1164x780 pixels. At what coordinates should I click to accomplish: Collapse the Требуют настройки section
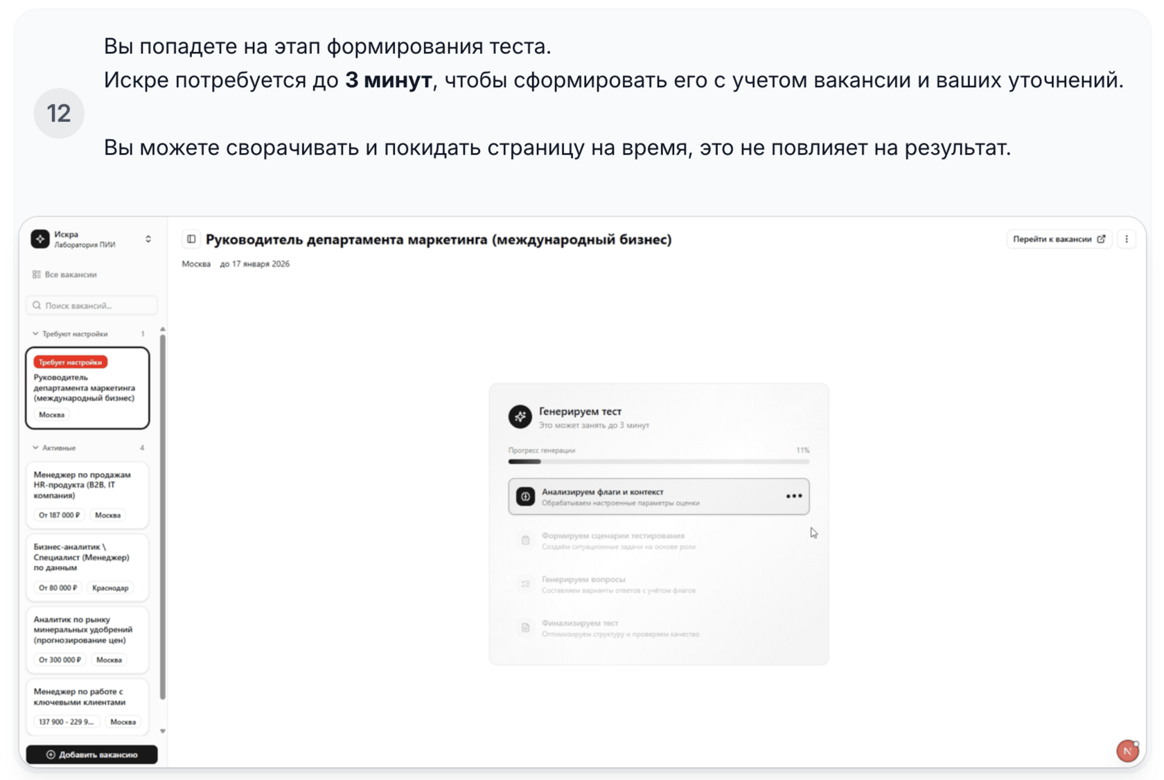[x=36, y=334]
